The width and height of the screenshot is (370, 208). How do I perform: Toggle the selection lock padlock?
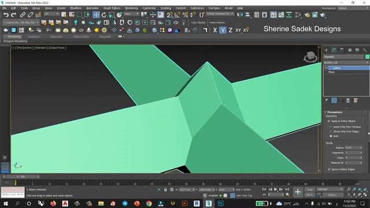[x=165, y=190]
